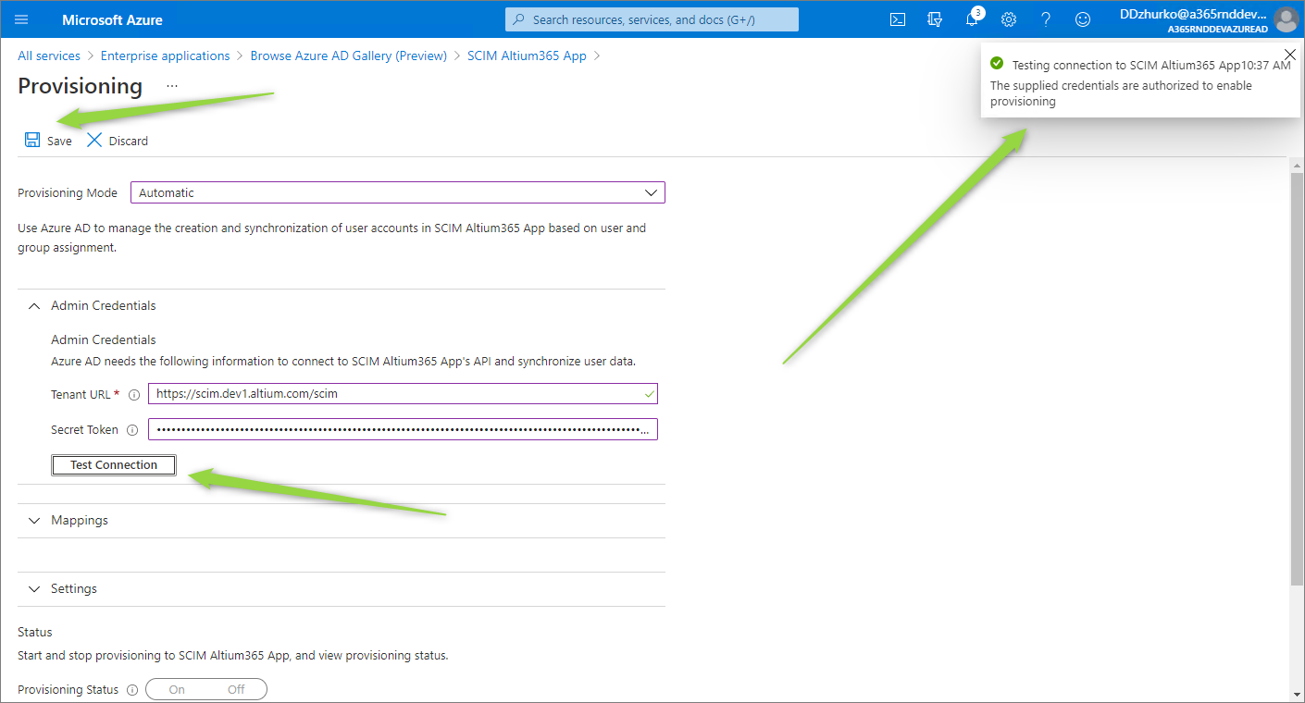Turn Provisioning Status On

point(177,689)
